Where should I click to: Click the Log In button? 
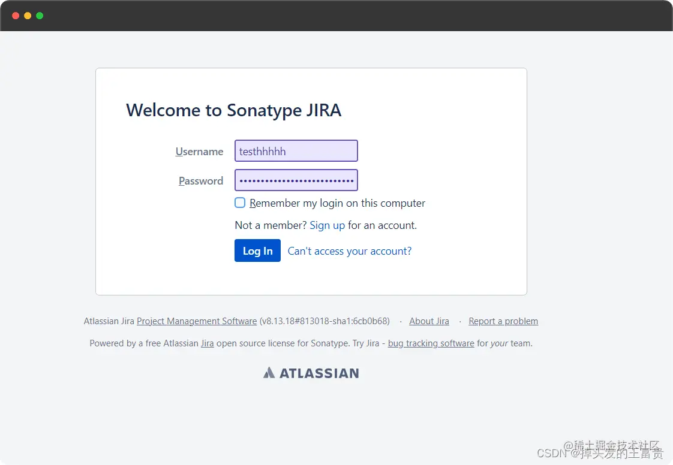pos(257,250)
